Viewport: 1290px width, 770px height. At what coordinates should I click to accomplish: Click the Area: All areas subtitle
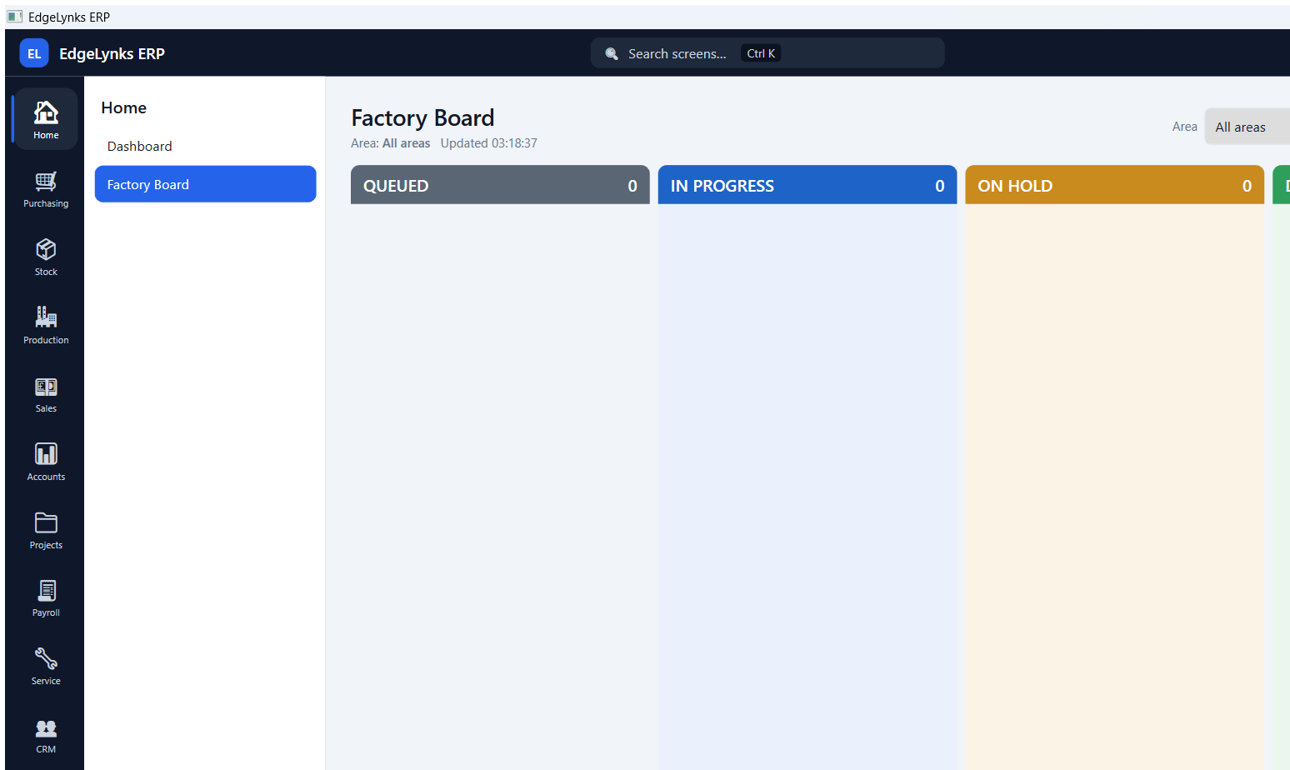coord(390,143)
